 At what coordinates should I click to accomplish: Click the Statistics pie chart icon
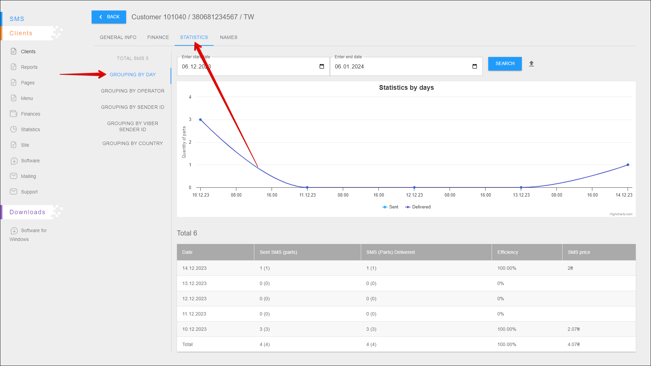[14, 129]
